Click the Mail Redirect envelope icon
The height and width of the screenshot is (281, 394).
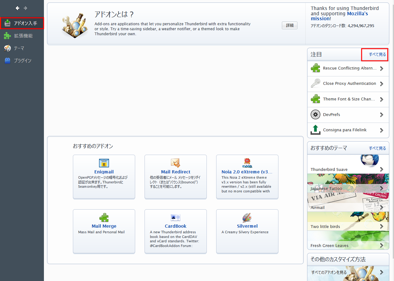point(176,163)
